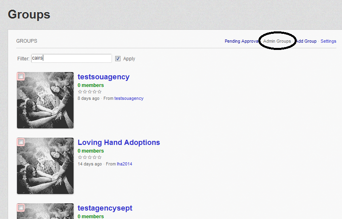The image size is (342, 219).
Task: Open the Loving Hand Adoptions group title
Action: [119, 142]
